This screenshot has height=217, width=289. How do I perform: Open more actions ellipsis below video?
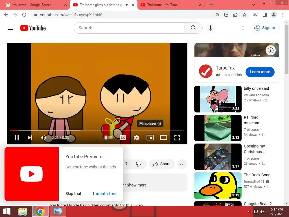[182, 164]
